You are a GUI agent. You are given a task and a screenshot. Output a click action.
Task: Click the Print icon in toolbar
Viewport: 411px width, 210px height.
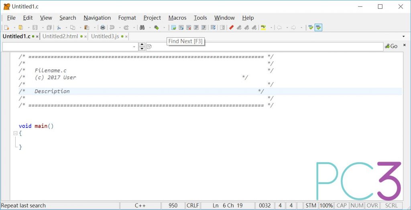[103, 28]
